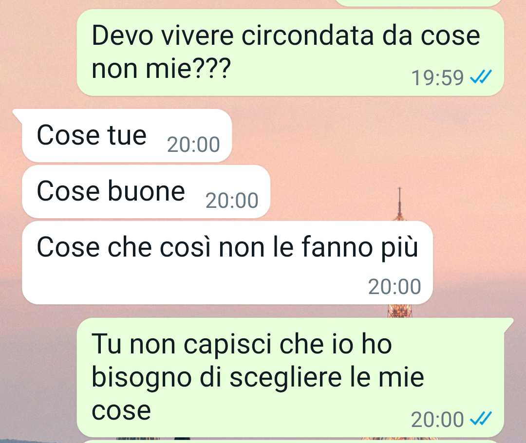Click the 20:00 time next to "Cose tue"
Viewport: 526px width, 443px height.
coord(193,145)
